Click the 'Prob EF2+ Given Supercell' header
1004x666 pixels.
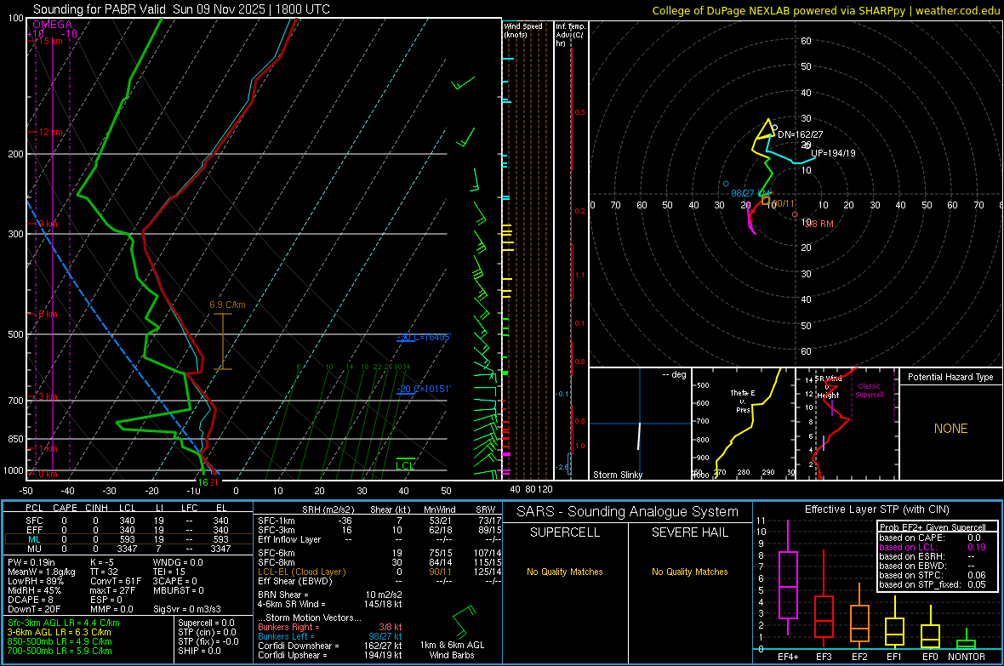(x=933, y=527)
